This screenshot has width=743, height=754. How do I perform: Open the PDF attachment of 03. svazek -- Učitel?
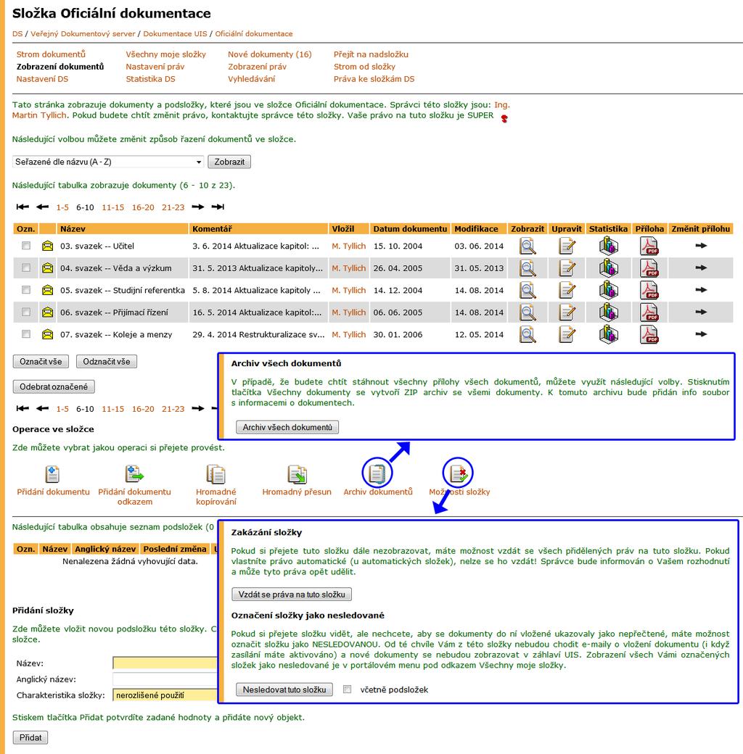click(x=649, y=246)
